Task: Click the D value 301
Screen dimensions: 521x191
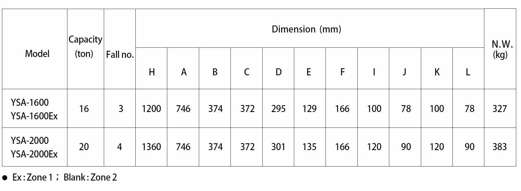Action: 278,147
